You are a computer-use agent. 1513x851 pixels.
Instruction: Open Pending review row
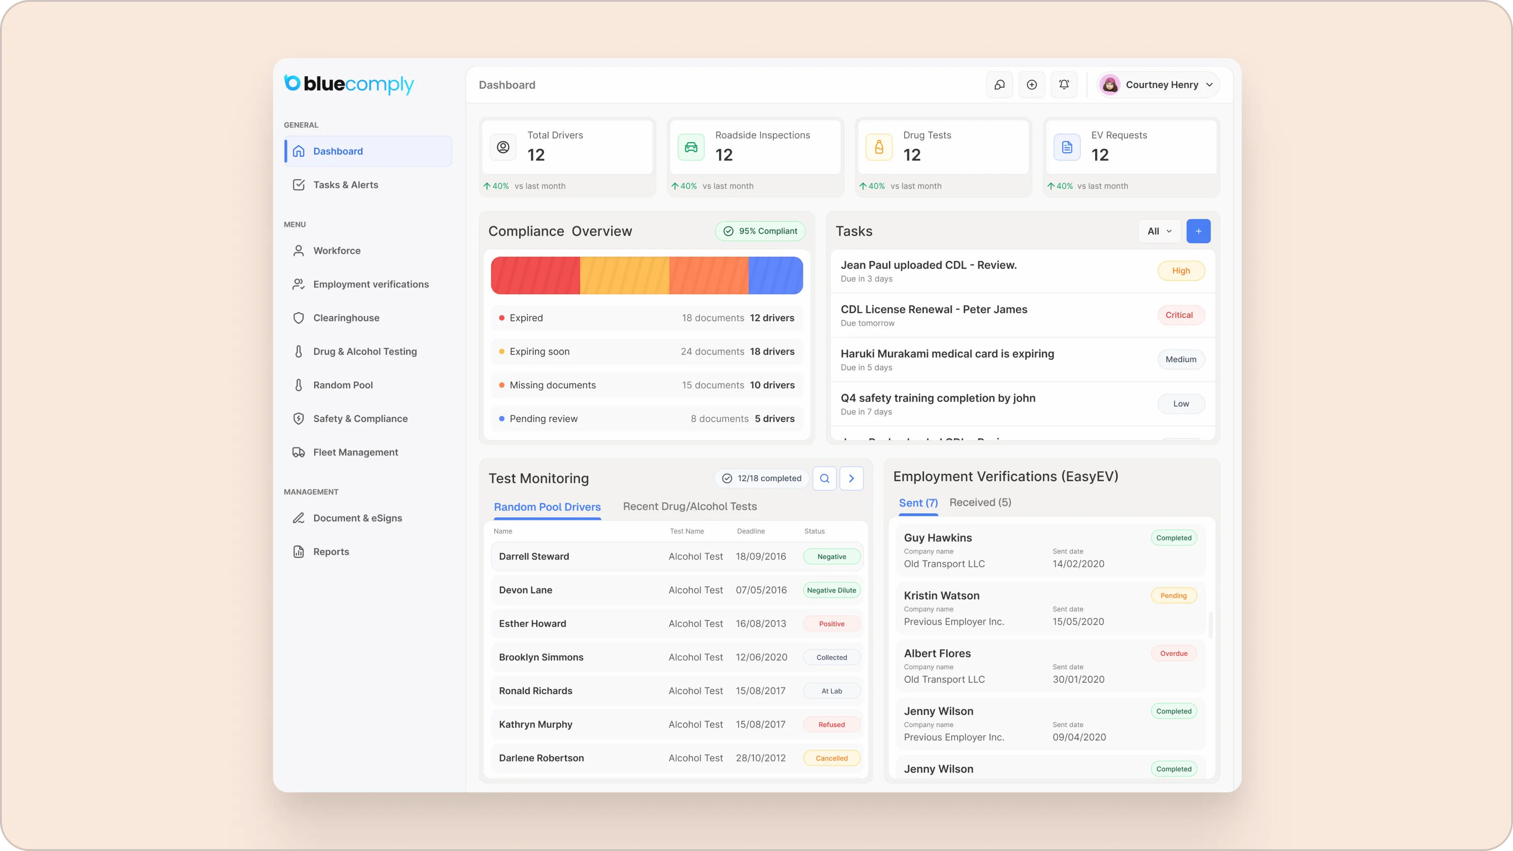(647, 418)
